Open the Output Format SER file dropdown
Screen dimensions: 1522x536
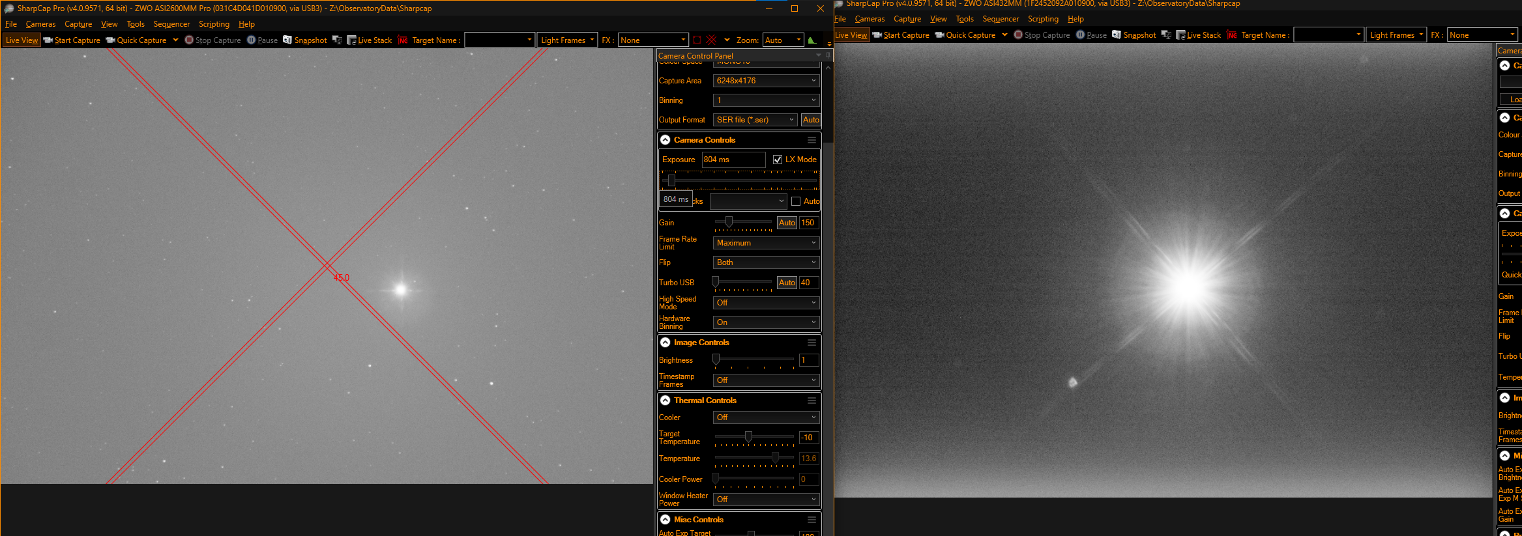[x=755, y=120]
